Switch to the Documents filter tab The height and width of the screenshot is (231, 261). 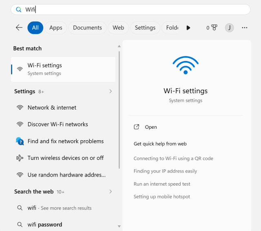pos(87,28)
